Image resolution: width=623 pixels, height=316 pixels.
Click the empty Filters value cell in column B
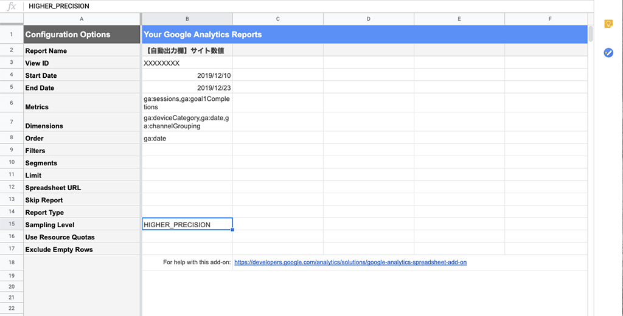coord(187,150)
